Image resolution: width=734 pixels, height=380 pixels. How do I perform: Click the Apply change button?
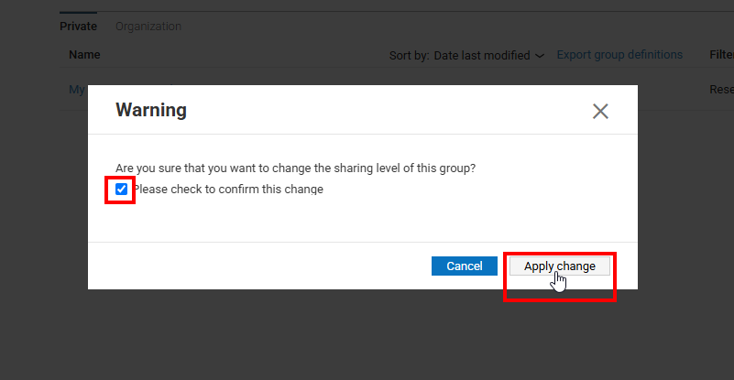pos(559,266)
